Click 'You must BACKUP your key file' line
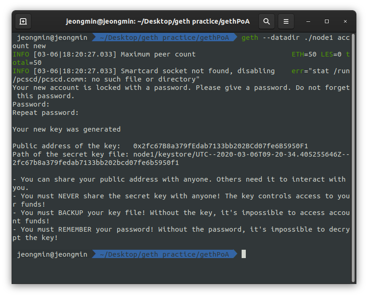The height and width of the screenshot is (297, 368). click(x=181, y=213)
